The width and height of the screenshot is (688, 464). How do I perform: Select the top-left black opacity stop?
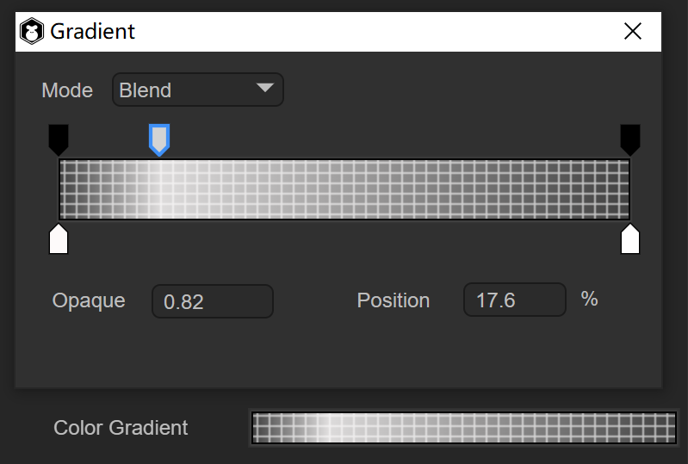(x=58, y=138)
